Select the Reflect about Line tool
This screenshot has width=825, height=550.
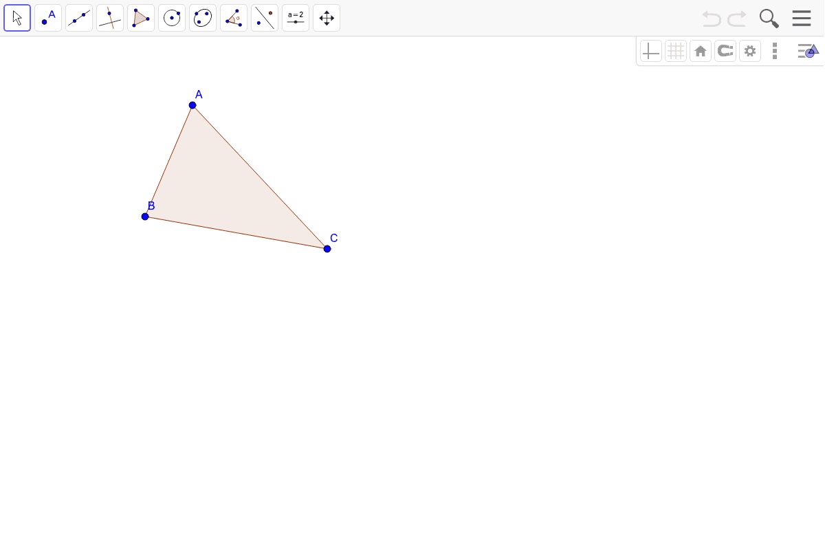[265, 18]
